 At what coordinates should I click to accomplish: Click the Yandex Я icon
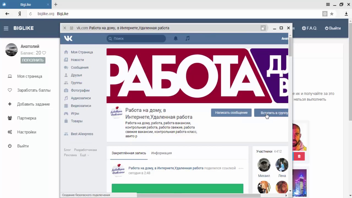[x=20, y=14]
